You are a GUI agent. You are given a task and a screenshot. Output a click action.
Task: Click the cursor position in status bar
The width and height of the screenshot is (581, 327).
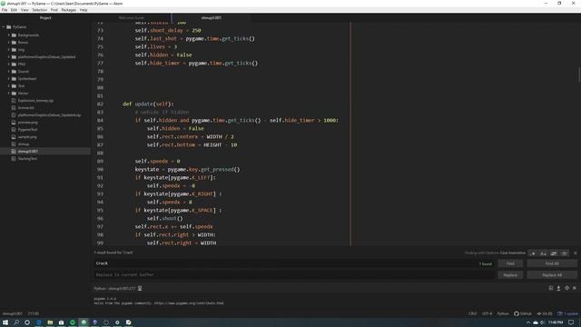[x=33, y=313]
